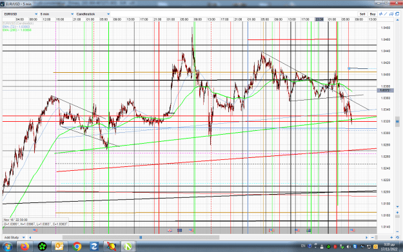
Task: Click the price scale slider handle on right
Action: [397, 122]
